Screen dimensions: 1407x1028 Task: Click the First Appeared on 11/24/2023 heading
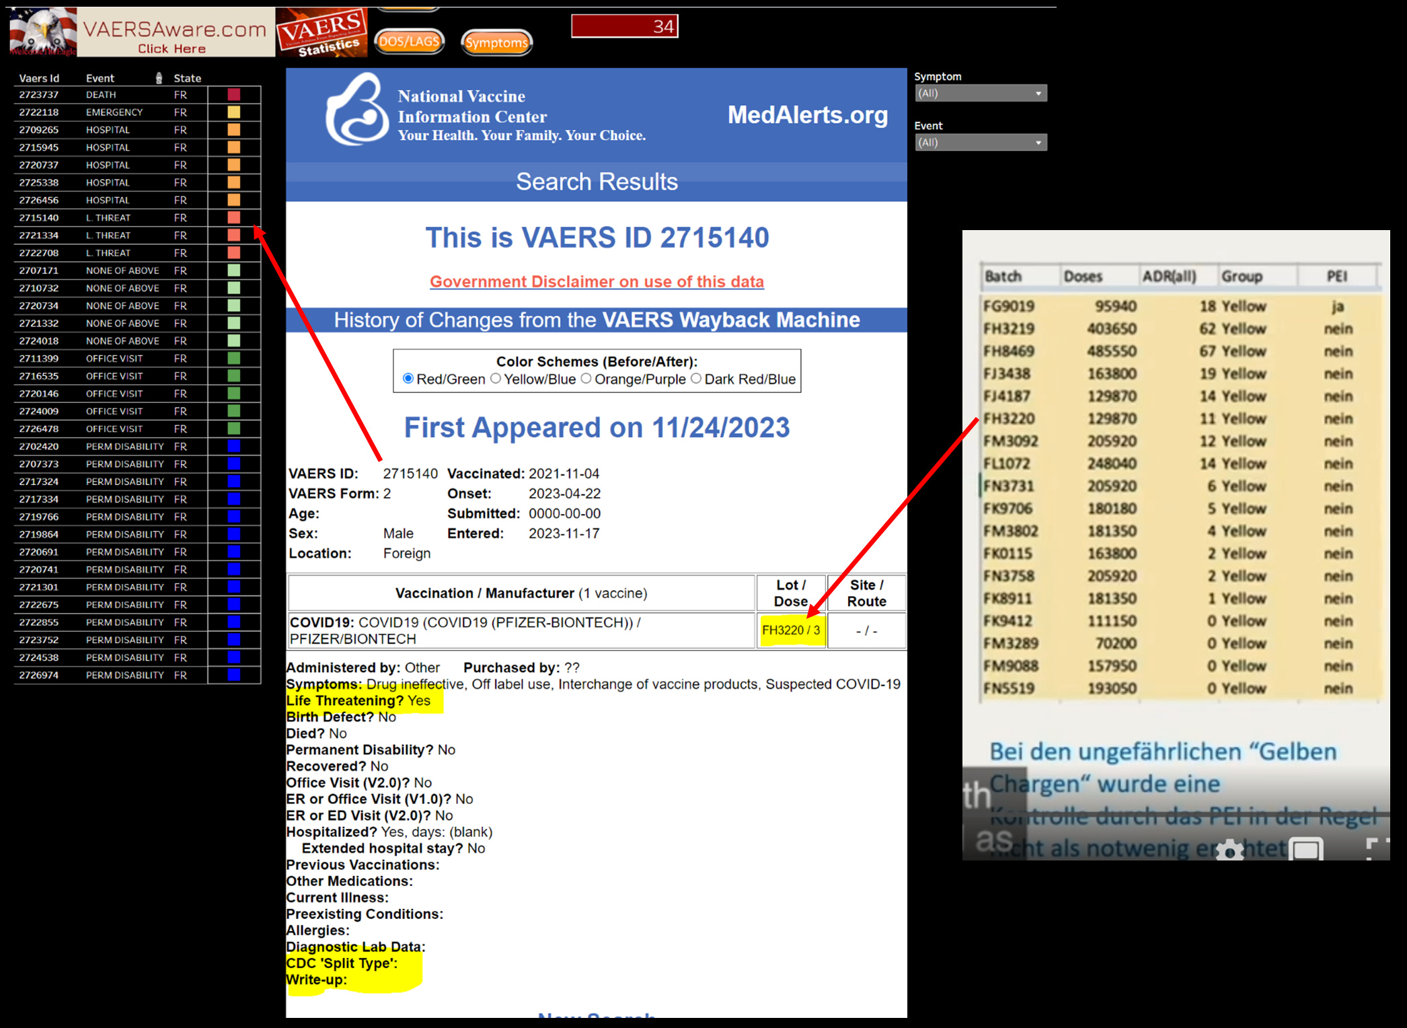click(597, 428)
